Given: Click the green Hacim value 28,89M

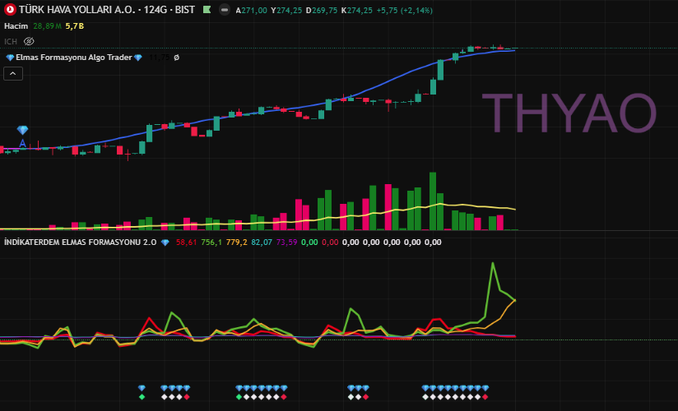Looking at the screenshot, I should click(x=47, y=26).
